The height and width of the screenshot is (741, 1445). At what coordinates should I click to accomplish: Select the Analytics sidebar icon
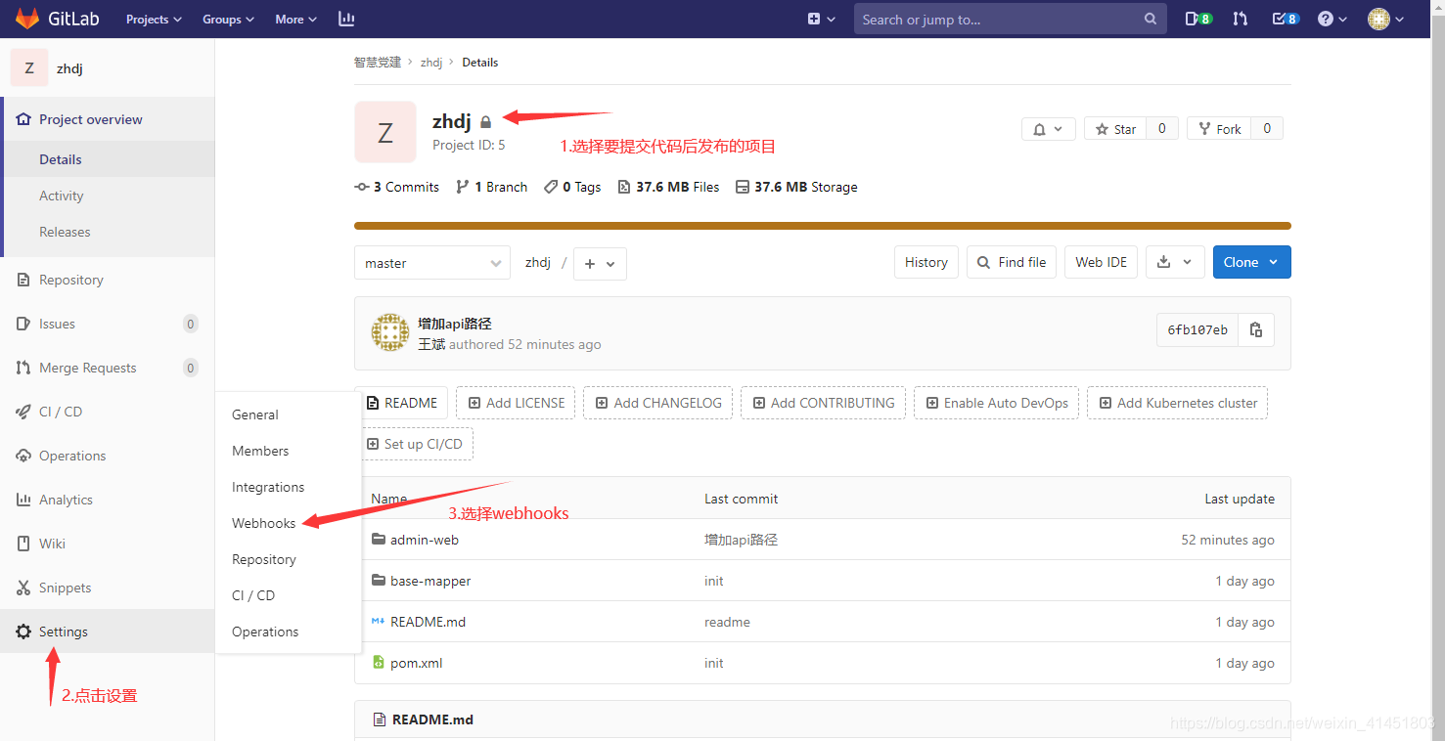[23, 499]
